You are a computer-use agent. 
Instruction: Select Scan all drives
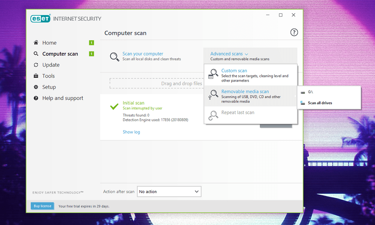click(x=329, y=103)
